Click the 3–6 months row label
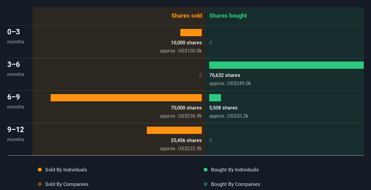 coord(16,69)
